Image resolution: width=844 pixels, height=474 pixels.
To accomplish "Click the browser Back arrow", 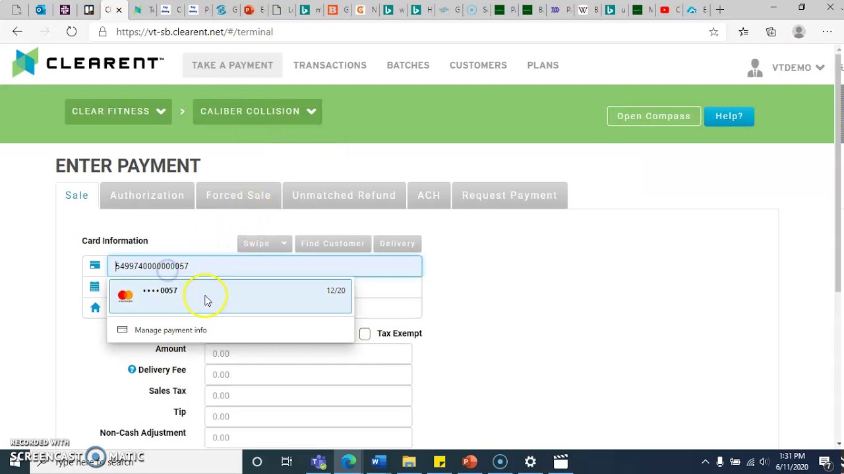I will 17,32.
